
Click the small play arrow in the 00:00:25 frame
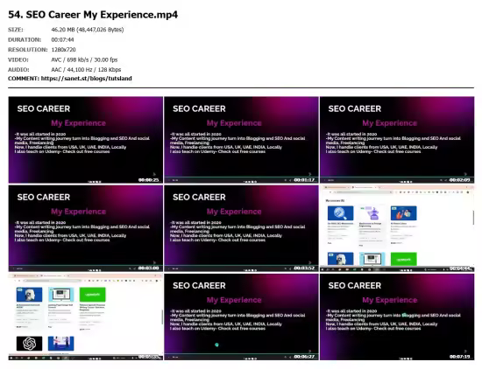[154, 174]
